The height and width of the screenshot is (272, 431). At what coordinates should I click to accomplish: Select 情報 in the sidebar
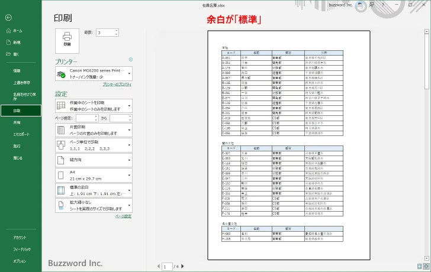tap(17, 71)
